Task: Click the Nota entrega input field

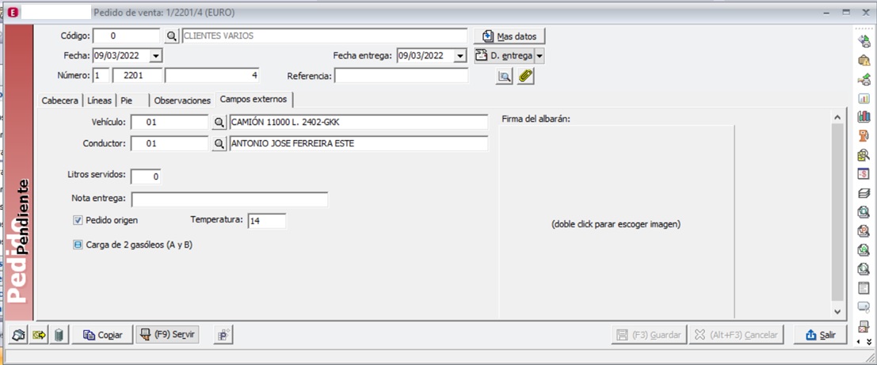Action: [230, 199]
